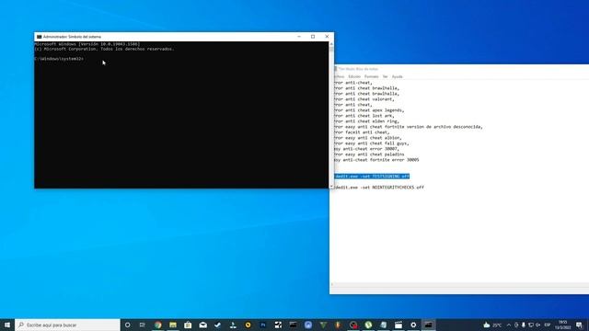Image resolution: width=589 pixels, height=331 pixels.
Task: Click the 'anti cheat valorant' line in Notepad
Action: coord(364,99)
